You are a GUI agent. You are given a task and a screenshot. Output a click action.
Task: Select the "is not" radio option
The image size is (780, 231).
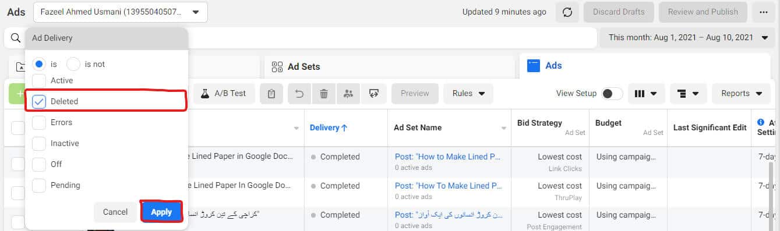point(73,64)
